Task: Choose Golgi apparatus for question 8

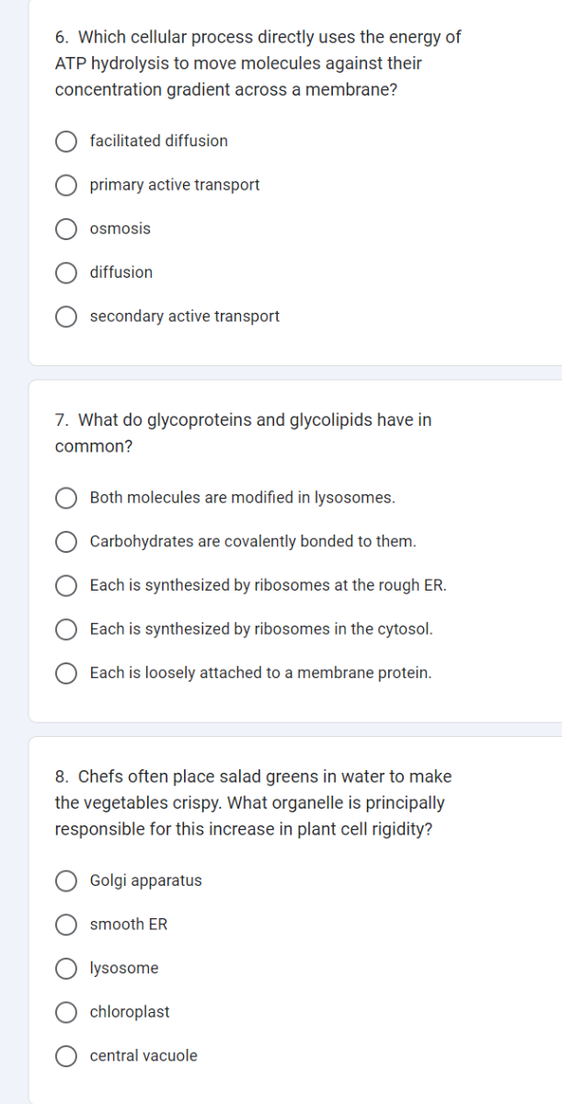Action: pyautogui.click(x=65, y=880)
